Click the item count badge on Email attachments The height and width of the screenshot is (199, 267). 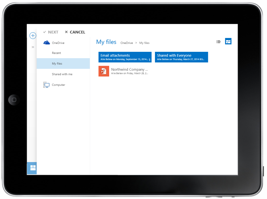point(150,59)
